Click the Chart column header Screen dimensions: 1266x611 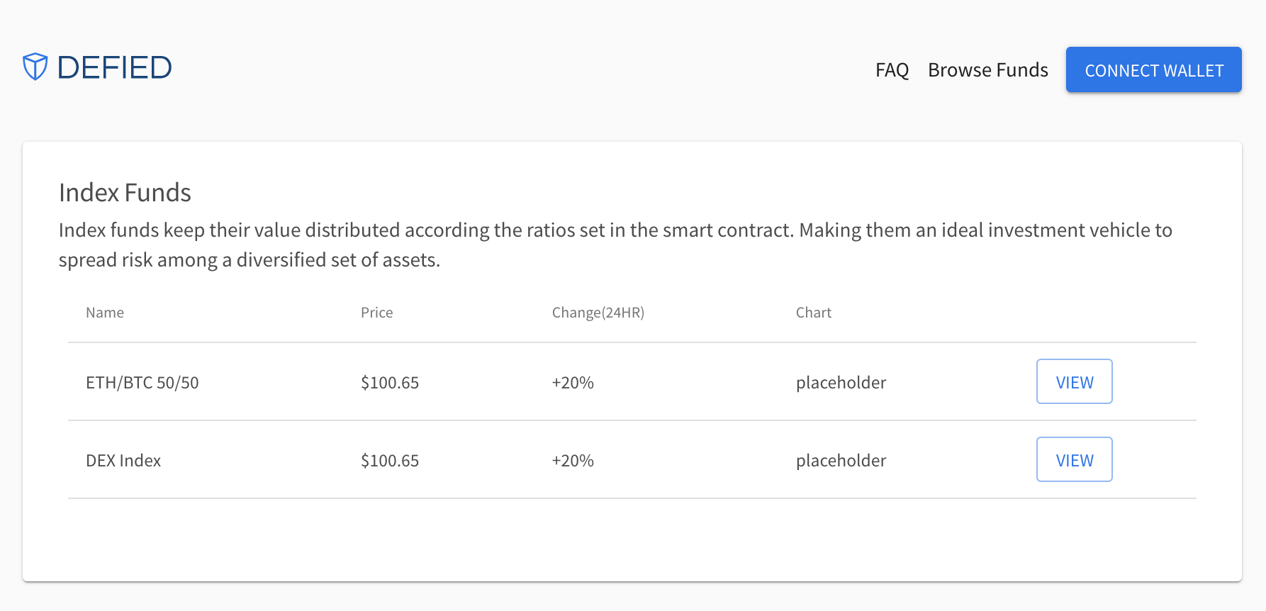813,313
